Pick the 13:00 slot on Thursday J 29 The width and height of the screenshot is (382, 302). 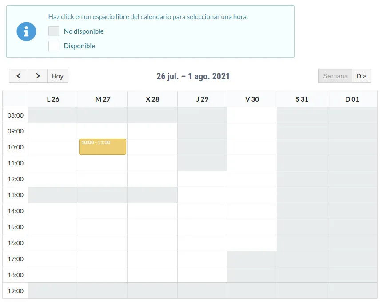coord(202,195)
